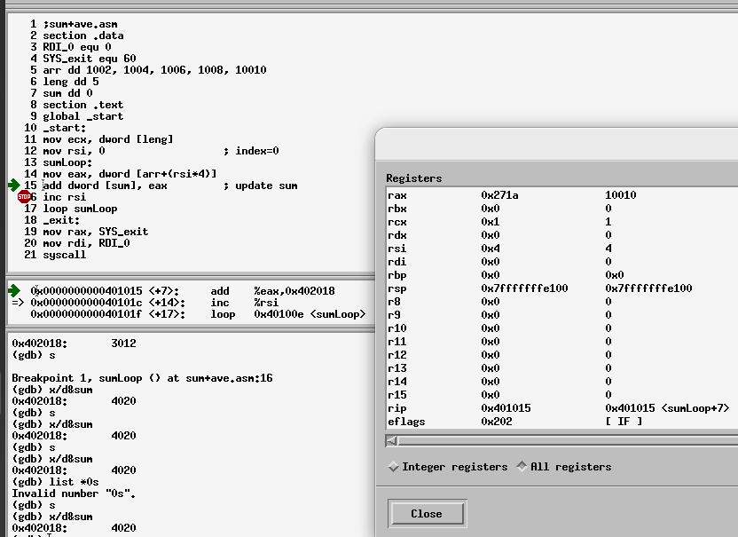Click disassembly 'add %eax,0x402018' instruction
738x537 pixels.
click(272, 291)
